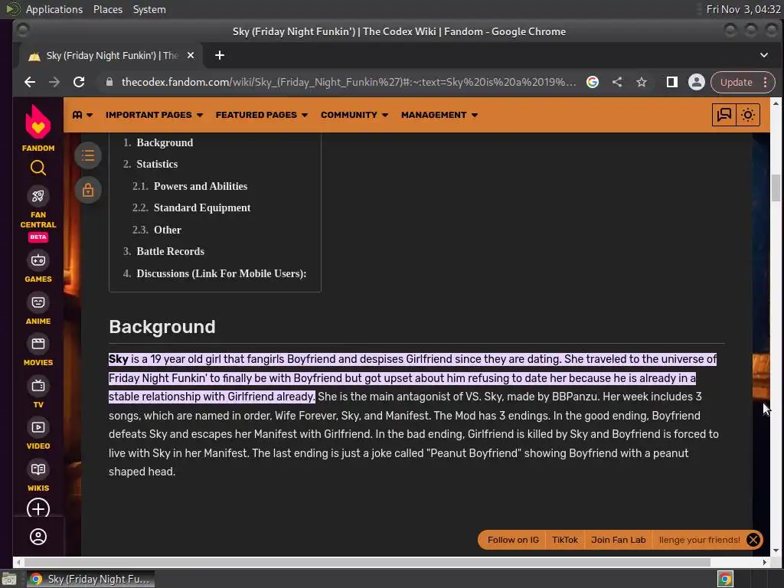This screenshot has width=784, height=588.
Task: Open the Applications menu
Action: (54, 9)
